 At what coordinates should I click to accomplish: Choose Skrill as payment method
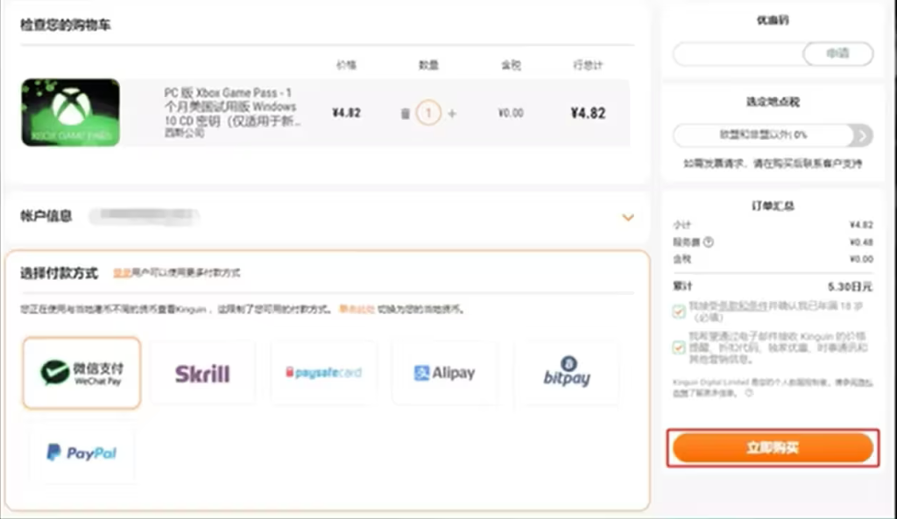point(202,373)
